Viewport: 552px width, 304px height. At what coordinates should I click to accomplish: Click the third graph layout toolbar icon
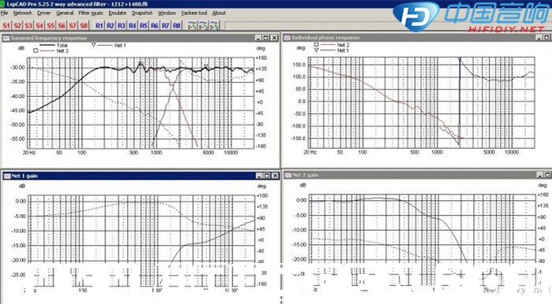[214, 26]
